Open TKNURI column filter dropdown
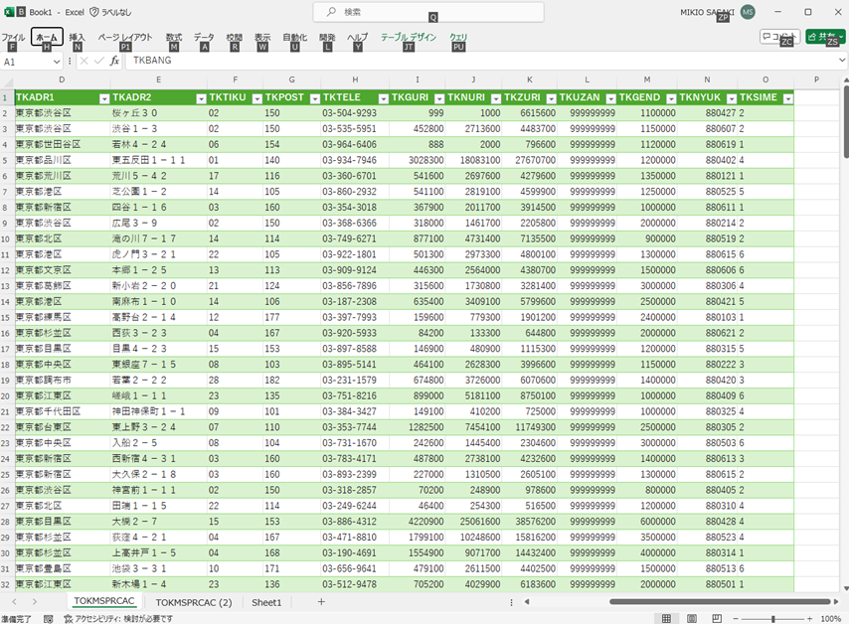The image size is (849, 624). pyautogui.click(x=496, y=98)
